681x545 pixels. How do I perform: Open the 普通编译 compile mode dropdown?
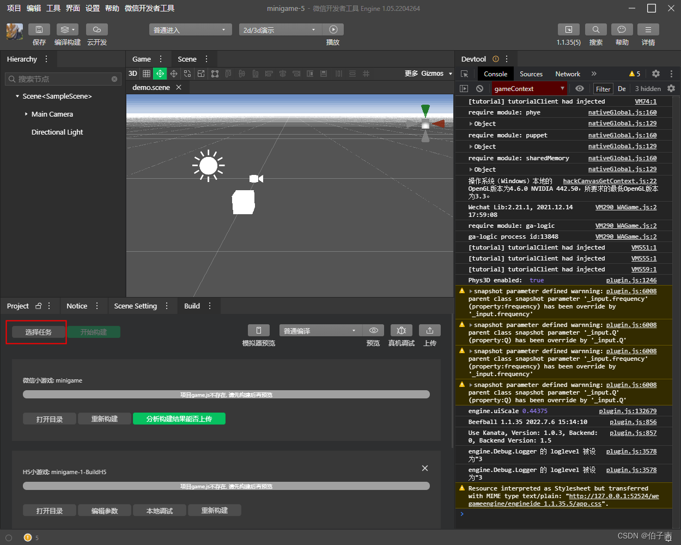click(320, 330)
